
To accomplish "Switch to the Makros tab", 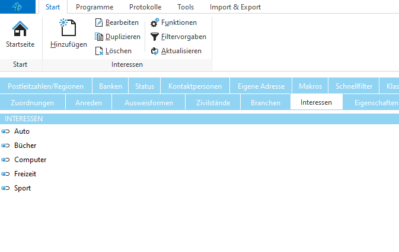I will [x=311, y=86].
